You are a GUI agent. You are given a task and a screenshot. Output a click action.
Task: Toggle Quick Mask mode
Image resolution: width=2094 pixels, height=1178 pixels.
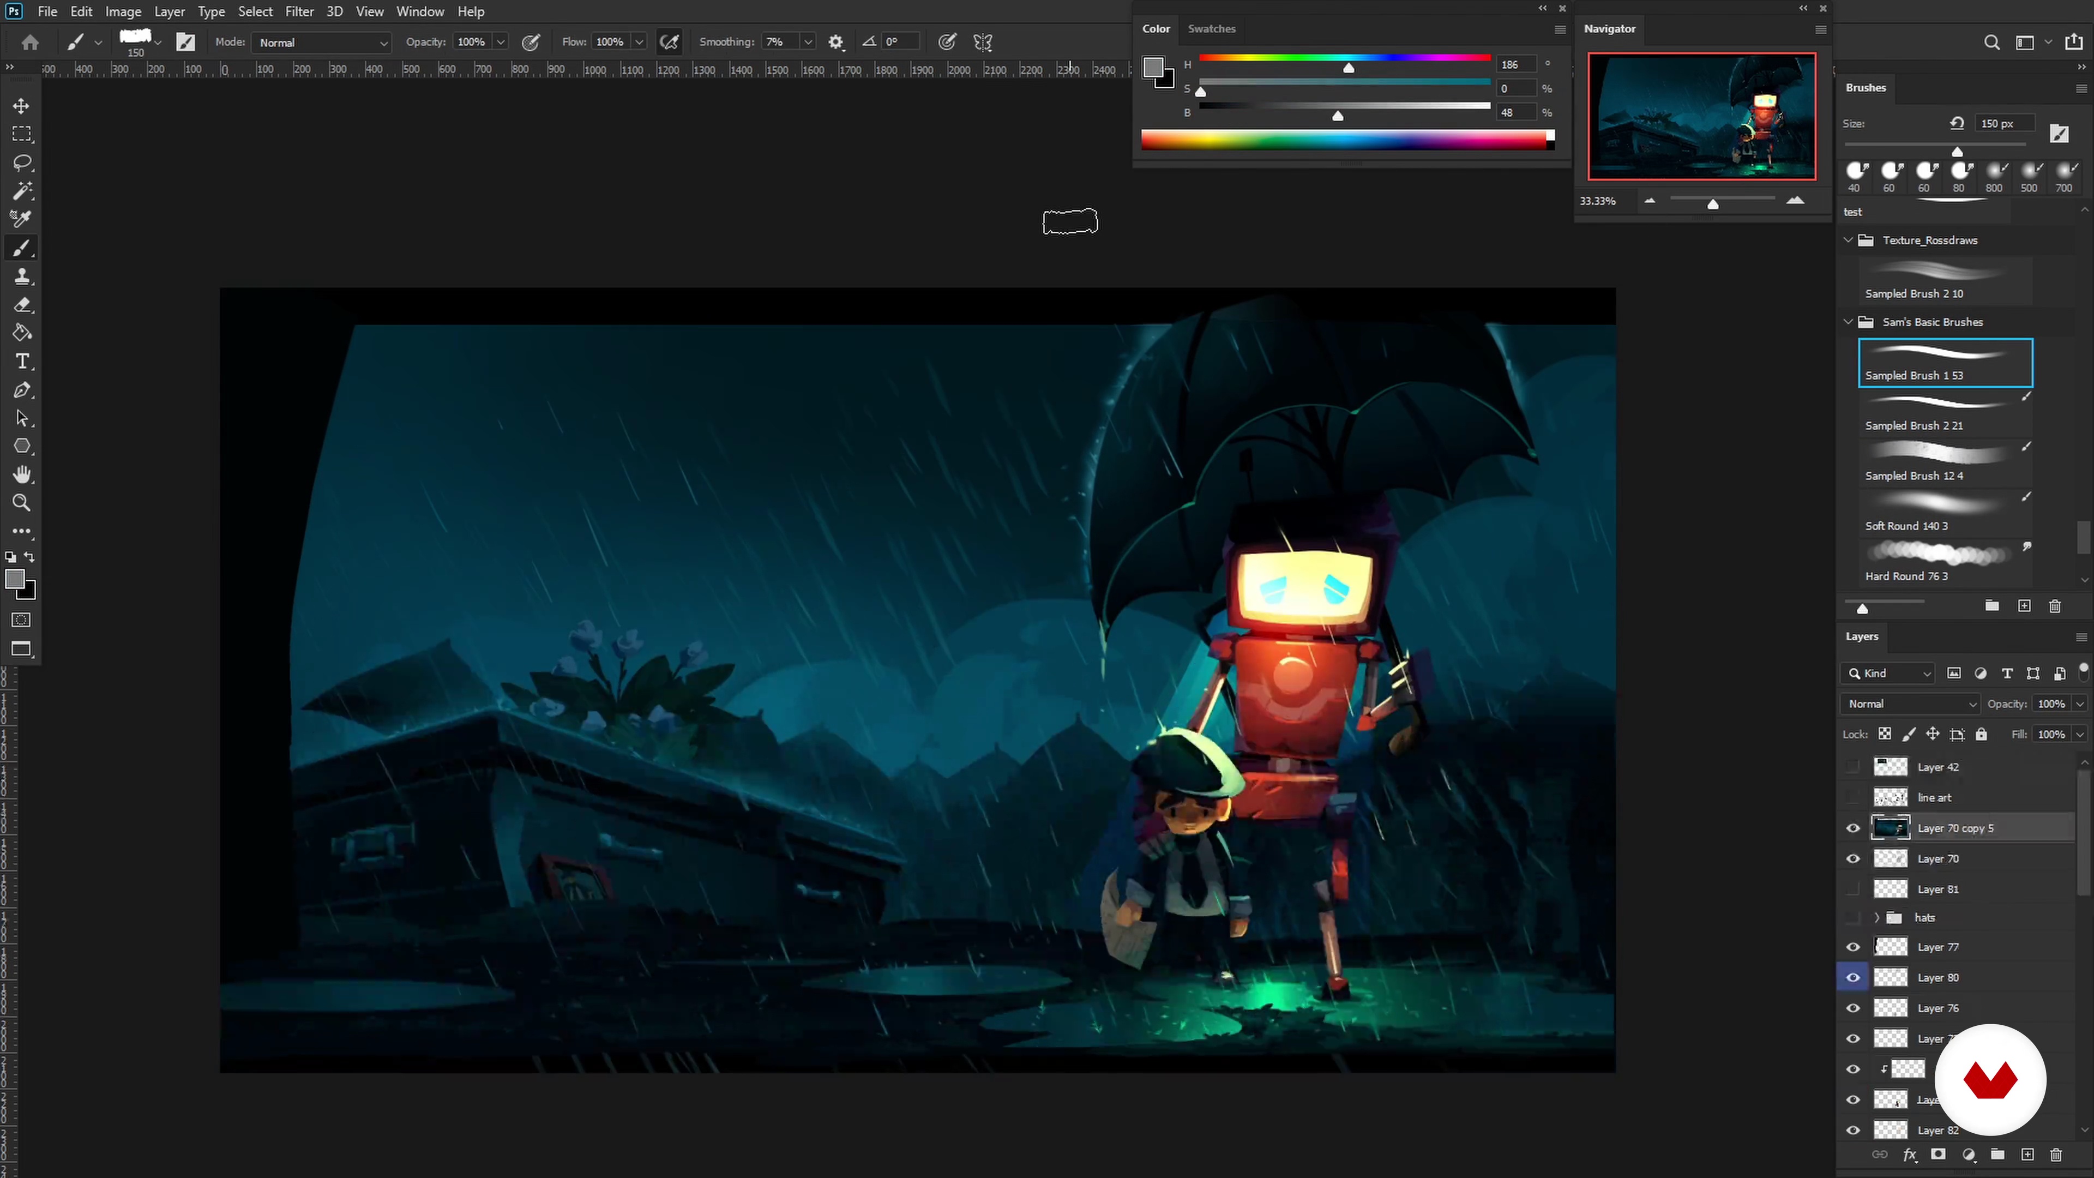pyautogui.click(x=22, y=620)
